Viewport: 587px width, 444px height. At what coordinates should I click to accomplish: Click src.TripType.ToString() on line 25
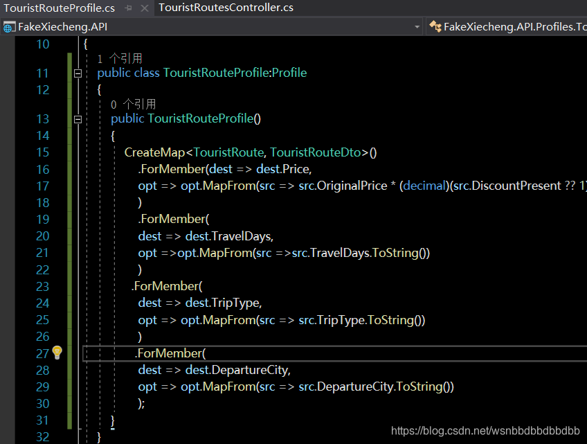click(360, 320)
